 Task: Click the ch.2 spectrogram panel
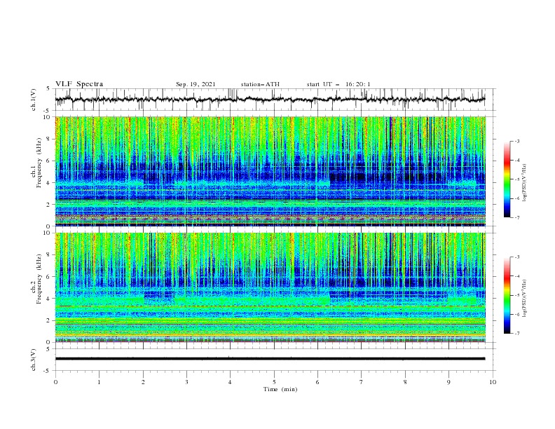point(270,287)
